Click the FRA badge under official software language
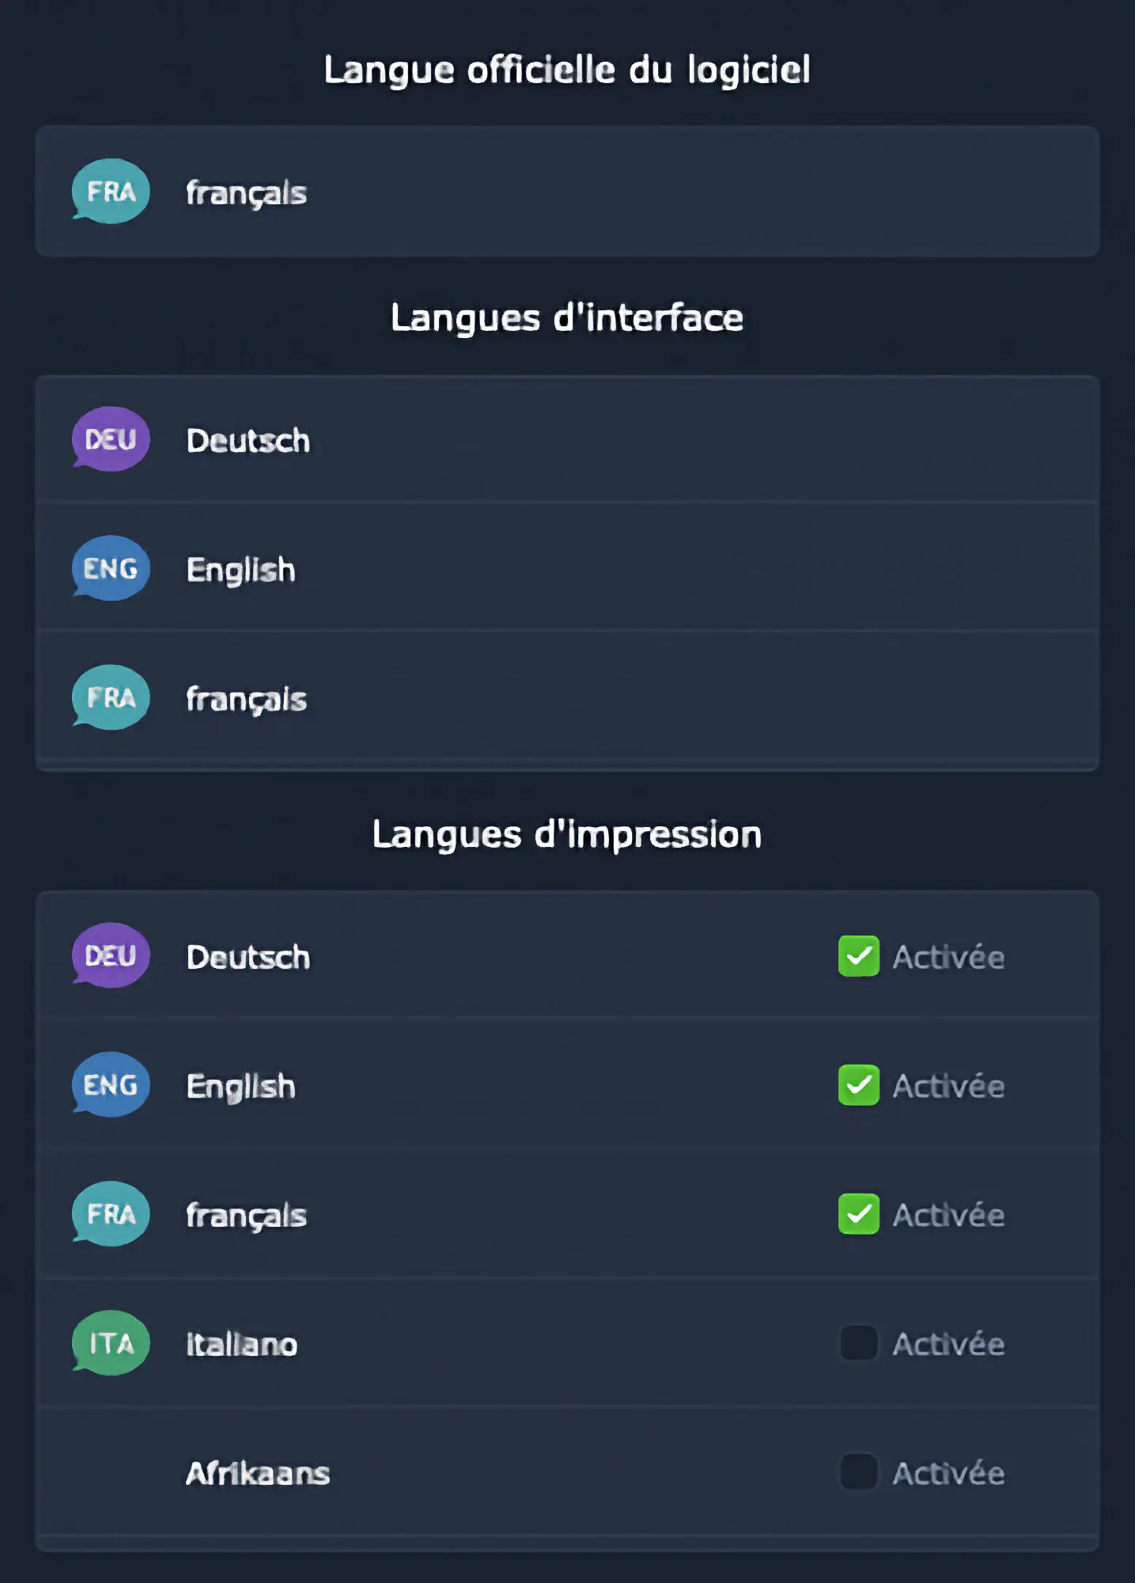 (x=111, y=192)
